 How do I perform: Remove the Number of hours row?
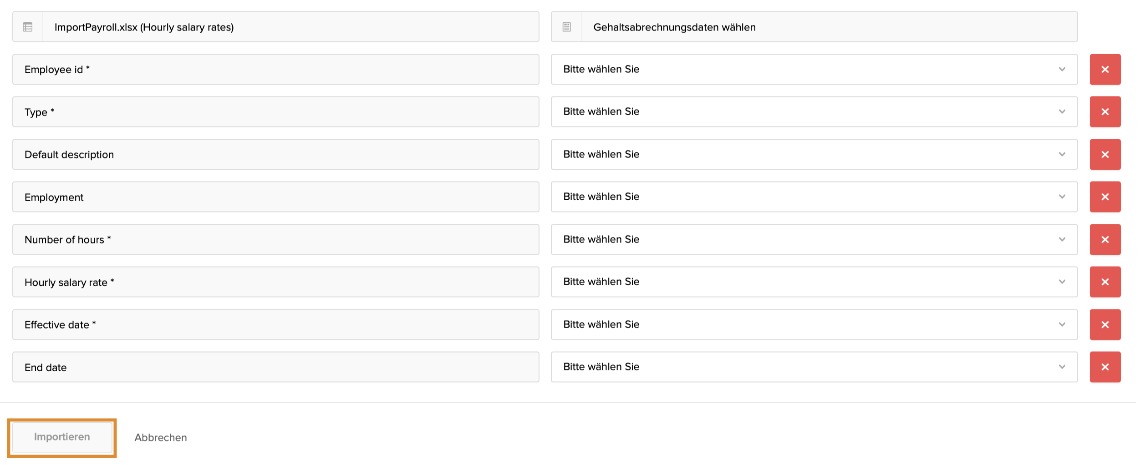click(x=1104, y=240)
